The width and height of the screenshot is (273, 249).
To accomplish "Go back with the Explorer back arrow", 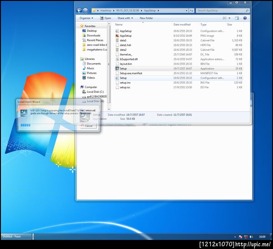I will coord(79,10).
